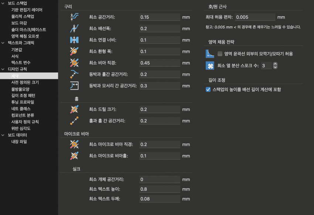Click the micro via diameter icon beside 최소 마이크로 비아 직경
The height and width of the screenshot is (215, 314).
pyautogui.click(x=74, y=144)
